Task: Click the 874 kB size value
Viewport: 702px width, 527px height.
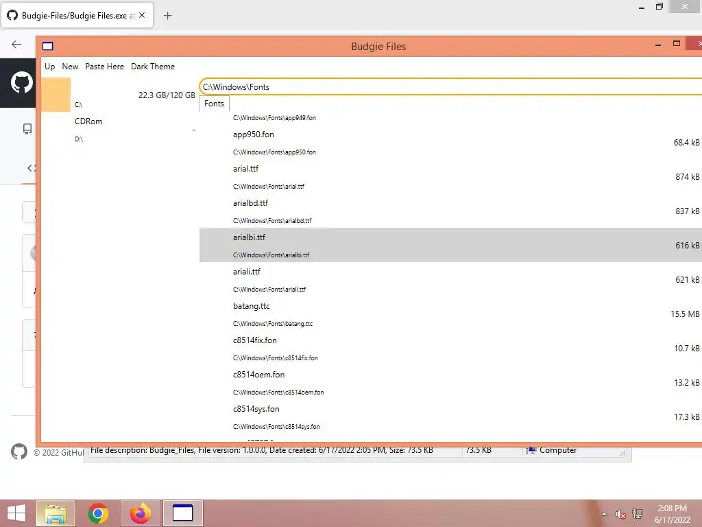Action: [x=687, y=177]
